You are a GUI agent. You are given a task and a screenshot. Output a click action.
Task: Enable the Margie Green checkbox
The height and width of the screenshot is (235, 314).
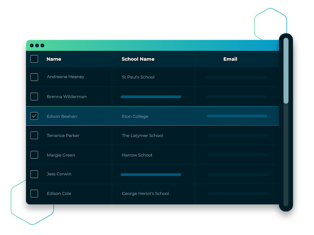[34, 155]
